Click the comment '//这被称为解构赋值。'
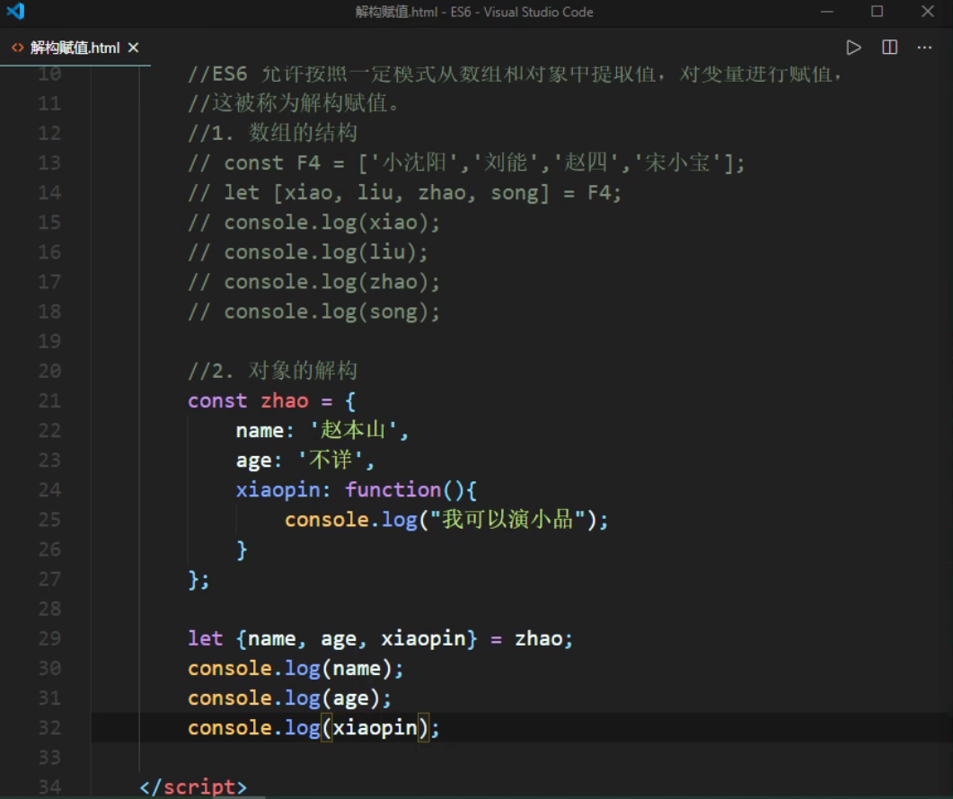This screenshot has width=953, height=799. (294, 103)
